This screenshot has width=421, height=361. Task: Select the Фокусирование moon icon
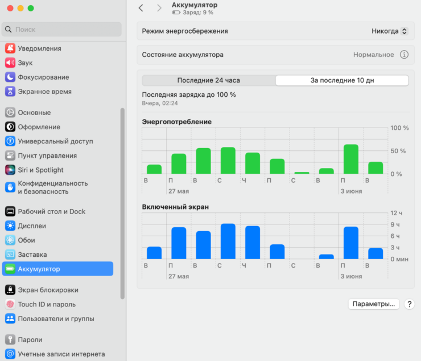[x=10, y=77]
